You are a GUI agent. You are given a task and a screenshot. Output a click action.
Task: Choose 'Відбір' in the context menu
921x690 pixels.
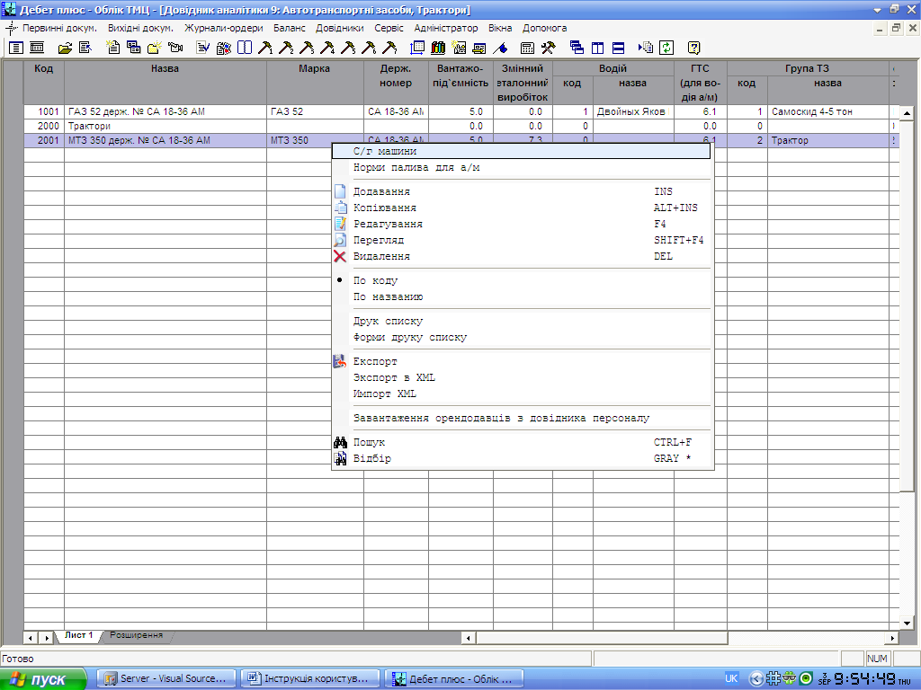pyautogui.click(x=521, y=458)
